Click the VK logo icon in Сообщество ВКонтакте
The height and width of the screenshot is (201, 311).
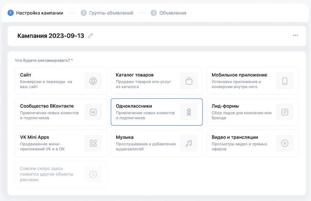(93, 112)
